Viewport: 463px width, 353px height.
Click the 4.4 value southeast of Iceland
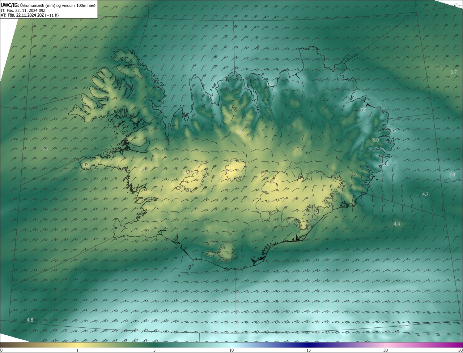pyautogui.click(x=396, y=224)
